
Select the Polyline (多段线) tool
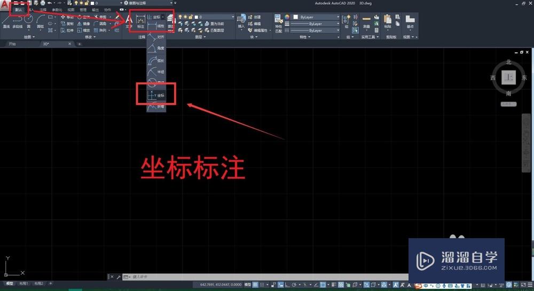pos(18,21)
